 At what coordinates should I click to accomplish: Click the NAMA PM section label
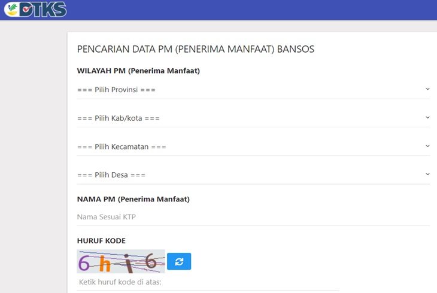(x=133, y=199)
